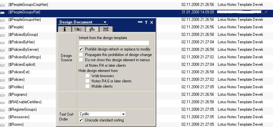Click the view icon beside ($PoliciesByGroup)

(x=2, y=35)
